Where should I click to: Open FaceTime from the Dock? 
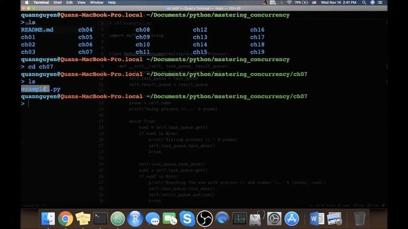170,218
